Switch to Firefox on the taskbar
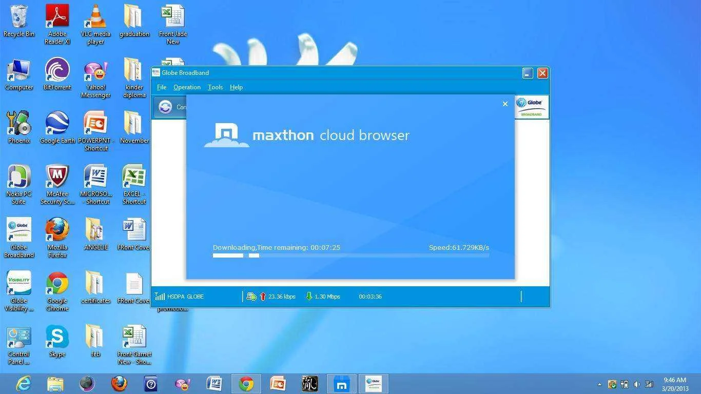Image resolution: width=701 pixels, height=394 pixels. point(119,384)
